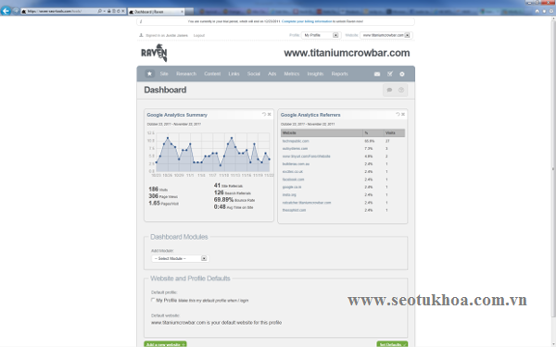Click the help question mark icon

(x=401, y=90)
